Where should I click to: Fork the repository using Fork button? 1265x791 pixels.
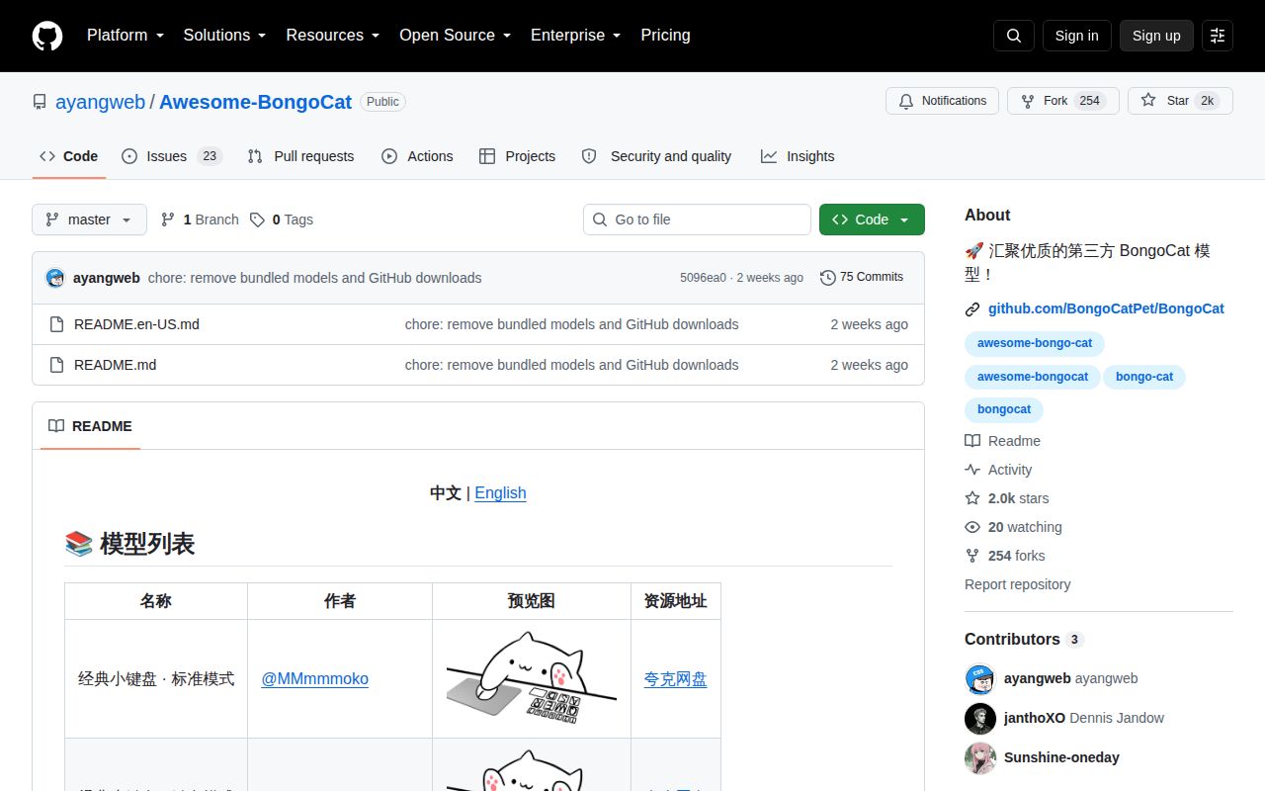[x=1062, y=101]
